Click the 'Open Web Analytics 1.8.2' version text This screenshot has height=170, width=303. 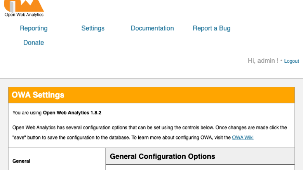[x=72, y=113]
